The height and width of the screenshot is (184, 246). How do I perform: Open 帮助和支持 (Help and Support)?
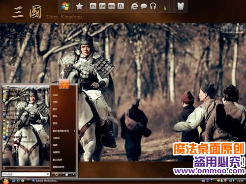[59, 167]
